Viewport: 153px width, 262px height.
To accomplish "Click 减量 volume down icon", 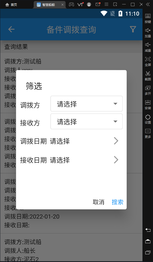I will [x=148, y=47].
